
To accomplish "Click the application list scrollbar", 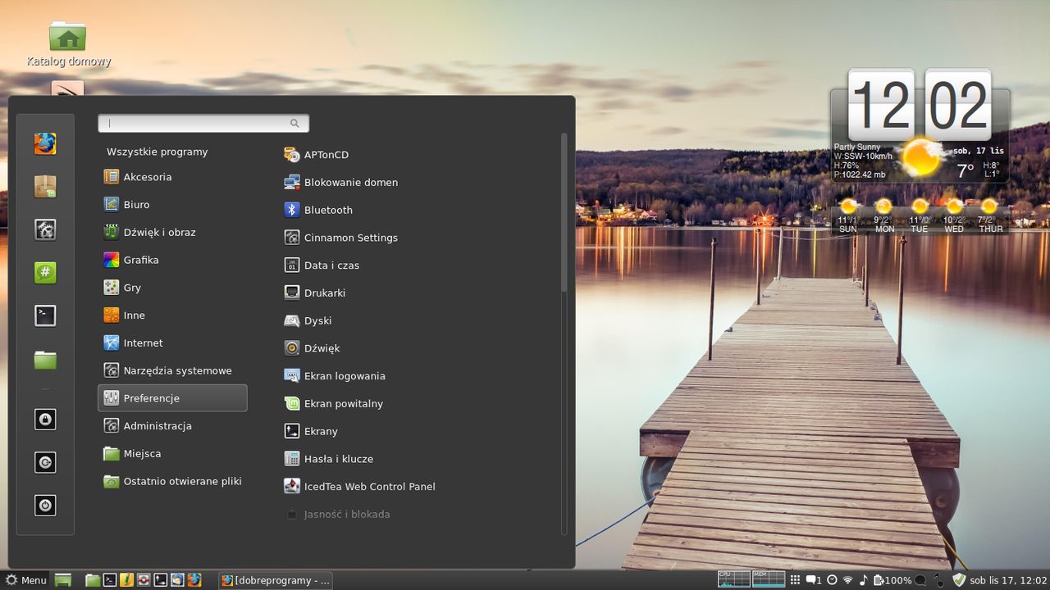I will (564, 213).
